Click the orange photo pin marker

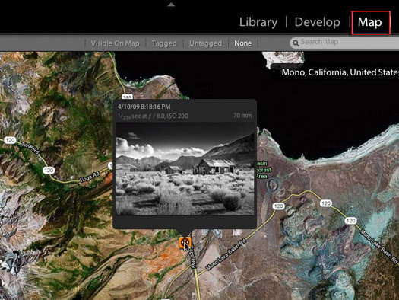pyautogui.click(x=185, y=242)
